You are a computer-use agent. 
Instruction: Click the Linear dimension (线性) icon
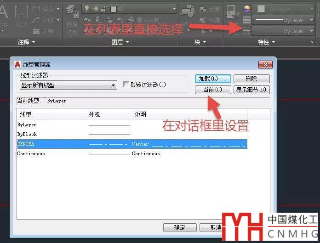[x=36, y=9]
